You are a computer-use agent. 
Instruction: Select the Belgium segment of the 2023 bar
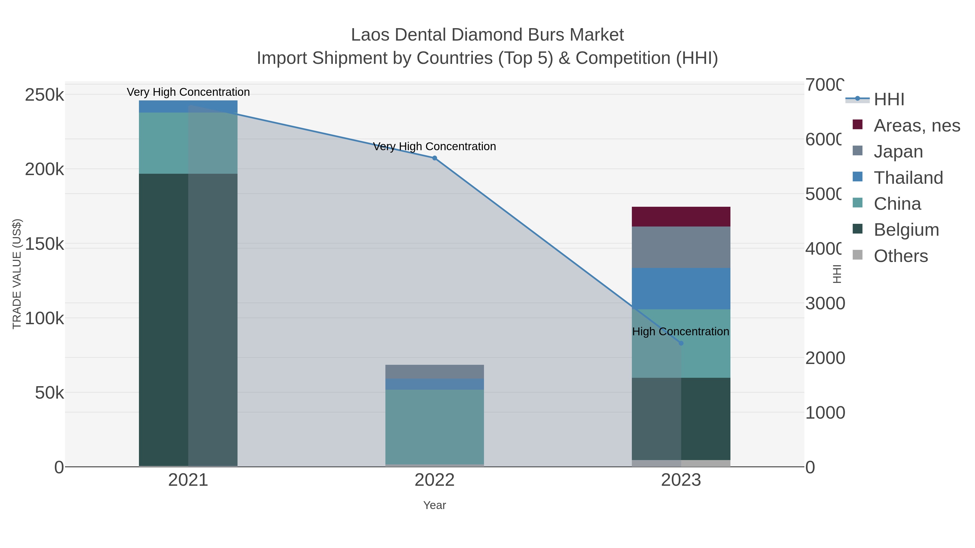681,419
